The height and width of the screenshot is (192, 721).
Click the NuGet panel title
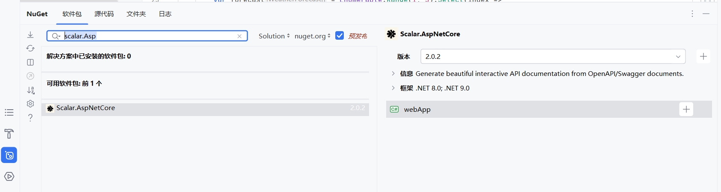37,14
